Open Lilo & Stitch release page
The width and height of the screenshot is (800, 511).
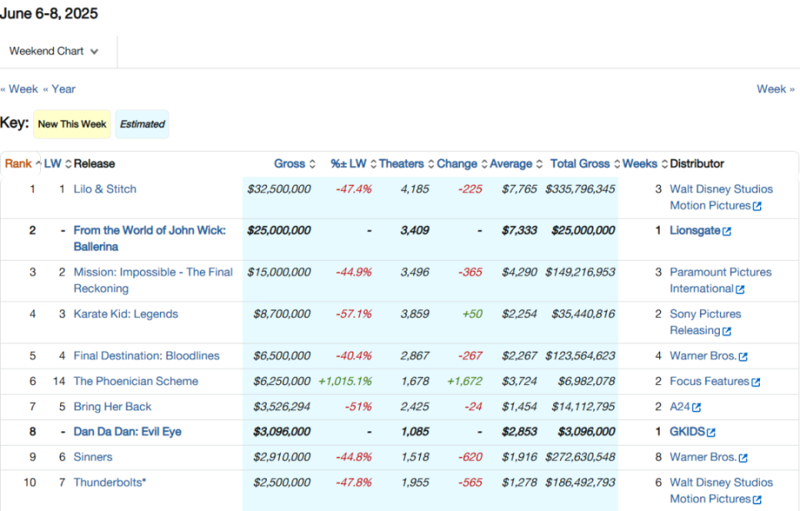(x=105, y=189)
